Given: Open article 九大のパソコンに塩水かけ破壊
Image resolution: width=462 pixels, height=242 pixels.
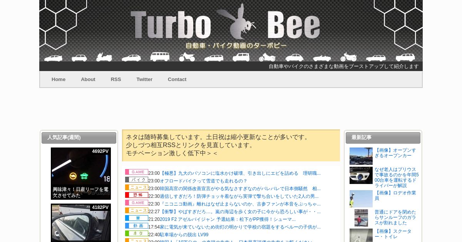Looking at the screenshot, I should tap(240, 173).
